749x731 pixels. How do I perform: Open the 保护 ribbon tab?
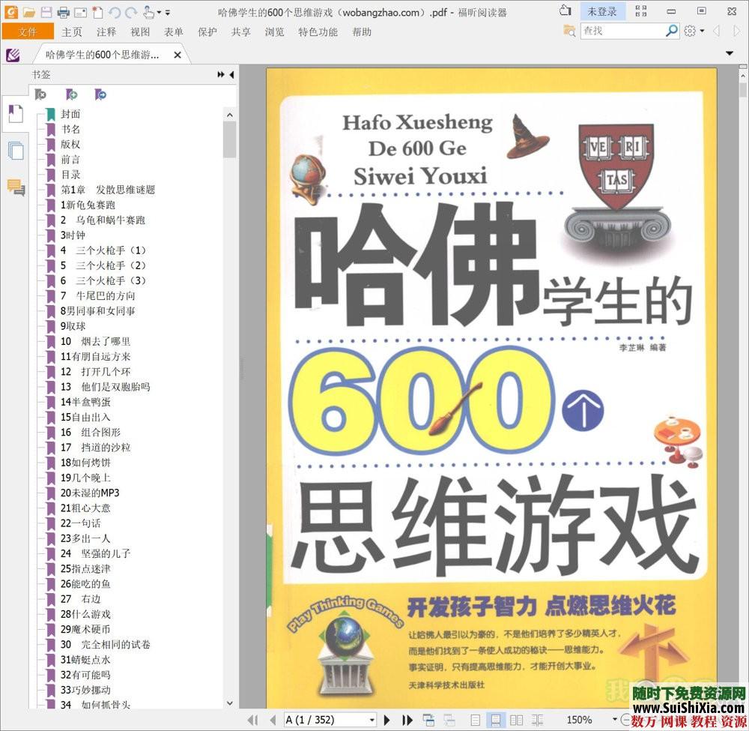[x=207, y=31]
